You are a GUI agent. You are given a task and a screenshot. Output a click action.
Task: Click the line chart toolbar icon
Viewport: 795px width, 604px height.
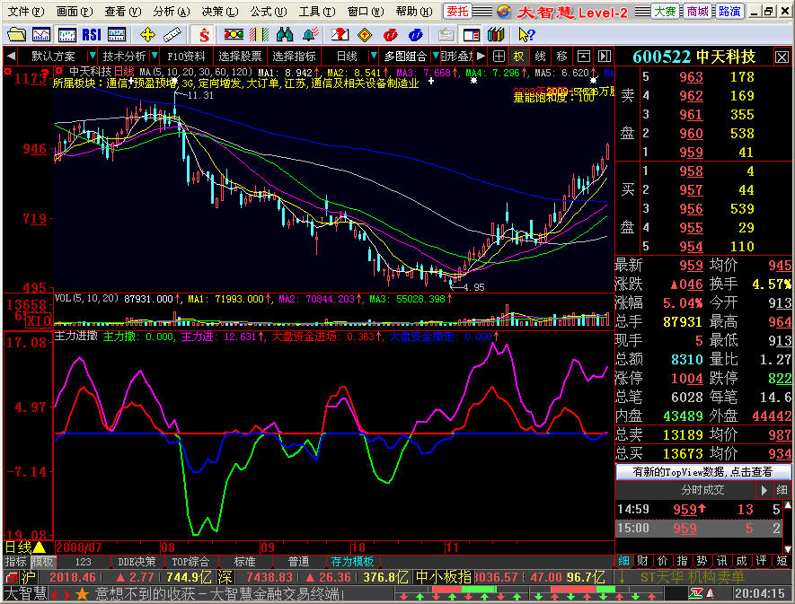(x=41, y=34)
